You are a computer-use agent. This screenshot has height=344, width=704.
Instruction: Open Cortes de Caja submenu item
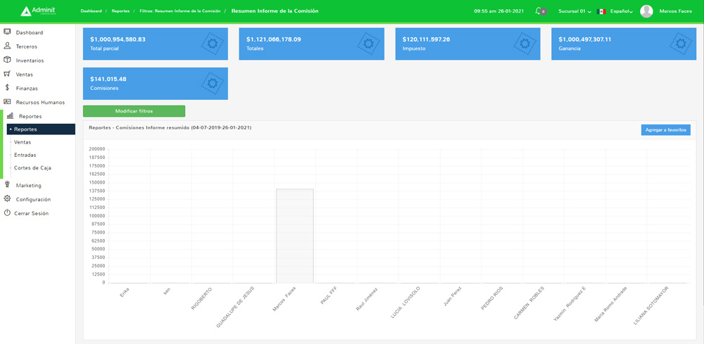[32, 168]
